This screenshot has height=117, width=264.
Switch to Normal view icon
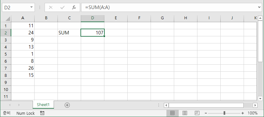pyautogui.click(x=173, y=113)
